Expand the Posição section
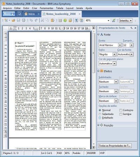The height and width of the screenshot is (157, 140). 98,125
